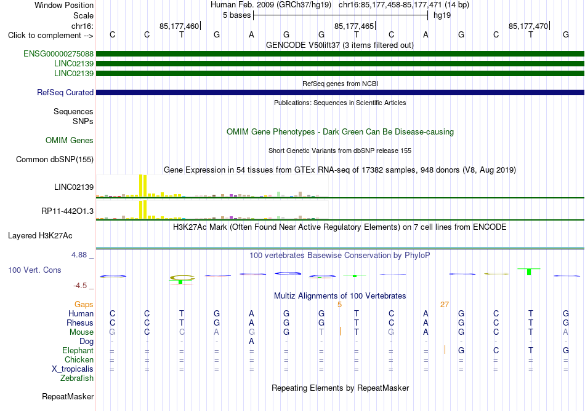
Task: Select the Rhesus alignment row label
Action: [80, 323]
